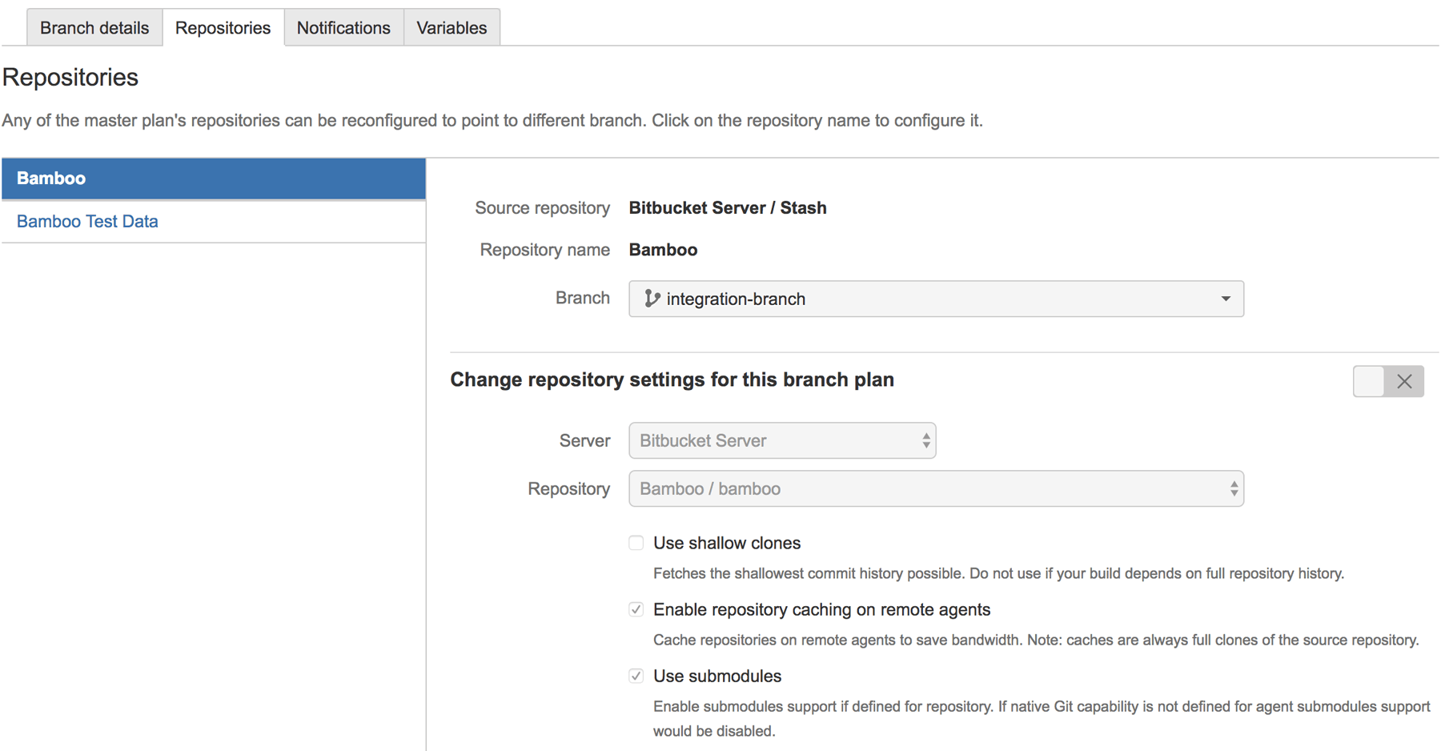Click the Server select arrows

[925, 440]
